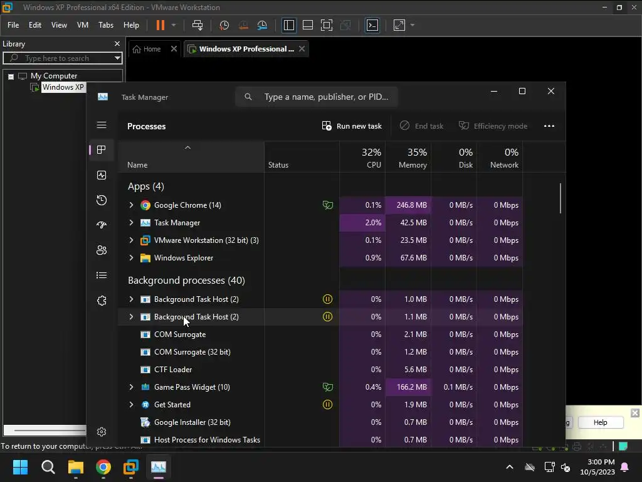Open Startup apps page icon
The image size is (642, 482).
coord(102,225)
